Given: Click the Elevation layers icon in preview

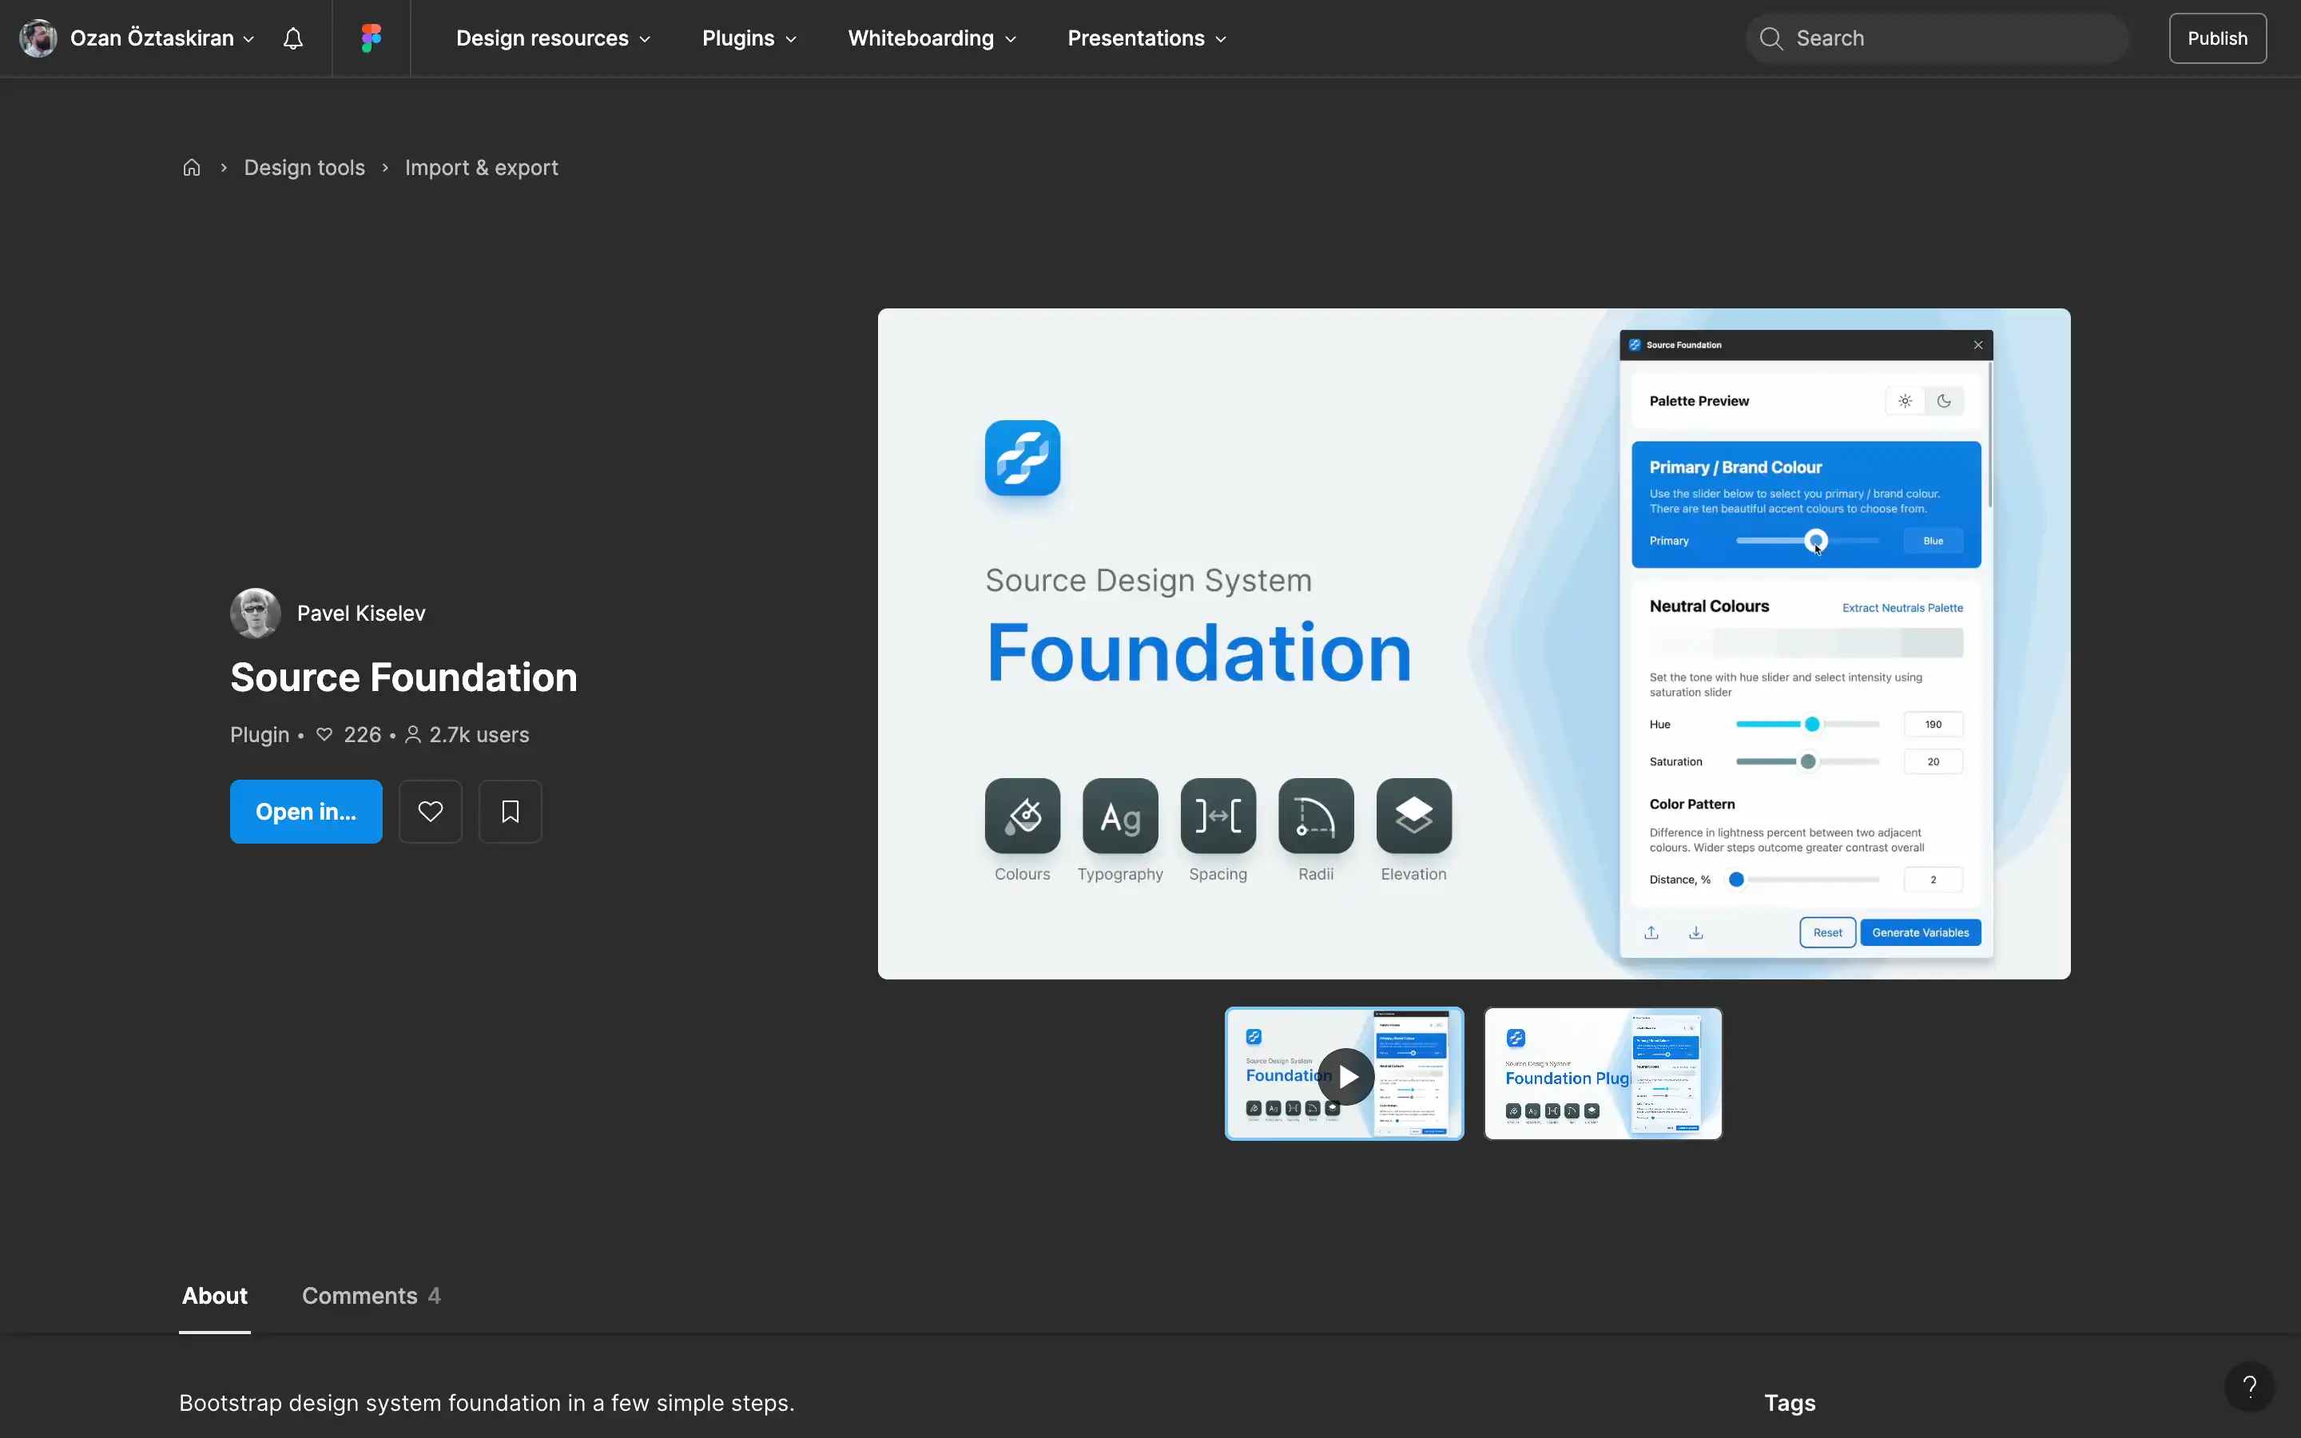Looking at the screenshot, I should [x=1414, y=815].
